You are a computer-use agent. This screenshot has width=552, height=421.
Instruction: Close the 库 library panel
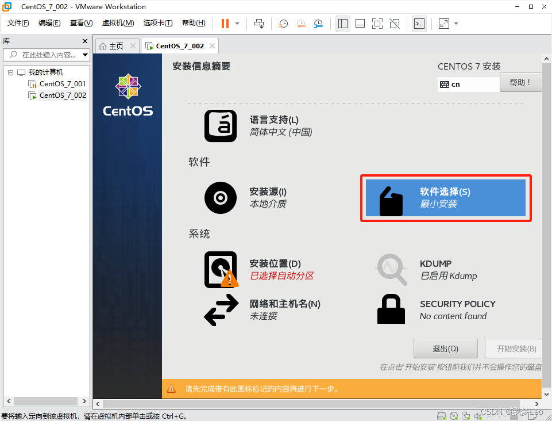(x=85, y=41)
